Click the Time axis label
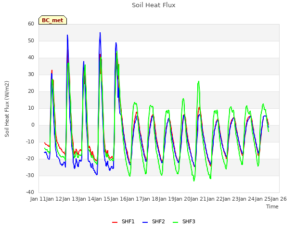Image resolution: width=308 pixels, height=231 pixels. [272, 206]
